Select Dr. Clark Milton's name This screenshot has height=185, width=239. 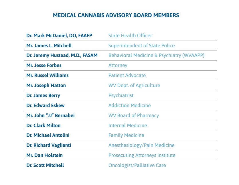44,125
